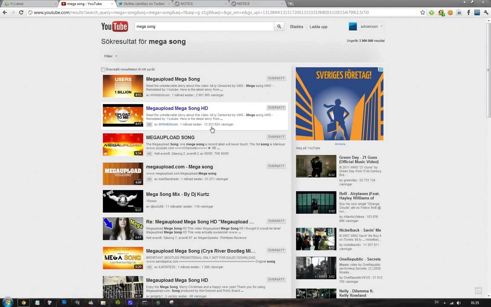Open the 'Megaupload Mega Song HD' highlighted title

click(x=177, y=108)
